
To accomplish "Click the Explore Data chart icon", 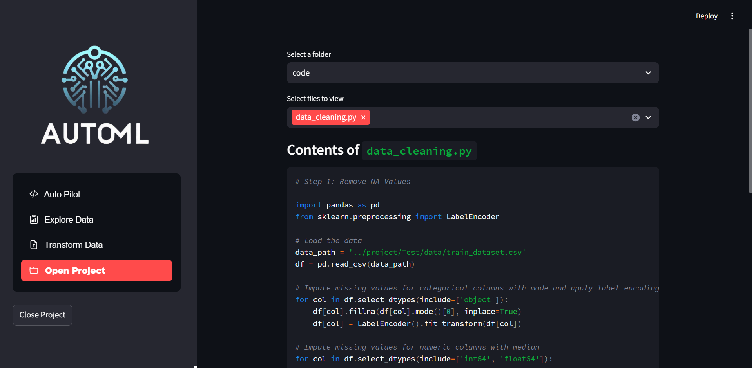I will 34,219.
